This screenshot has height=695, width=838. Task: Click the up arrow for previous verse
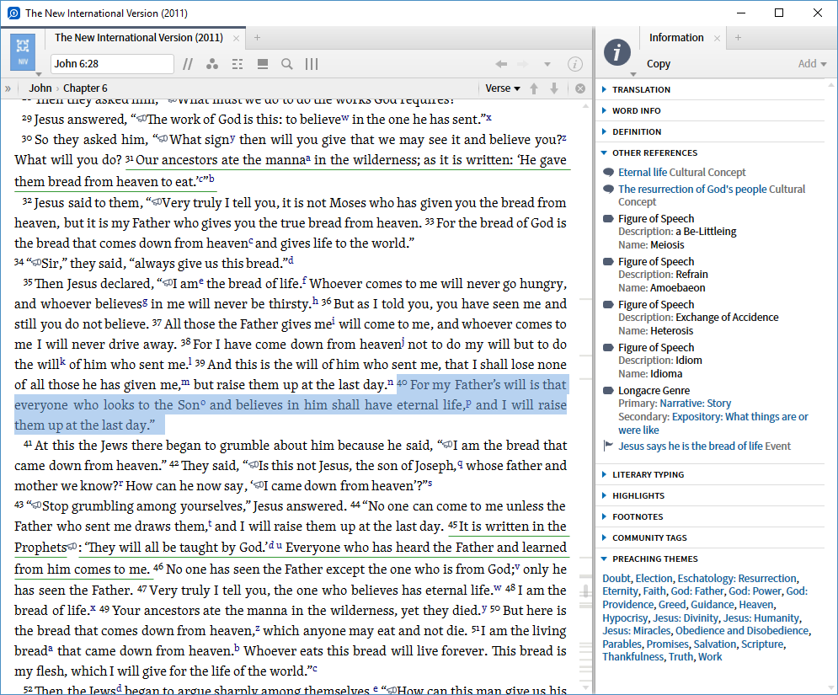click(x=534, y=88)
